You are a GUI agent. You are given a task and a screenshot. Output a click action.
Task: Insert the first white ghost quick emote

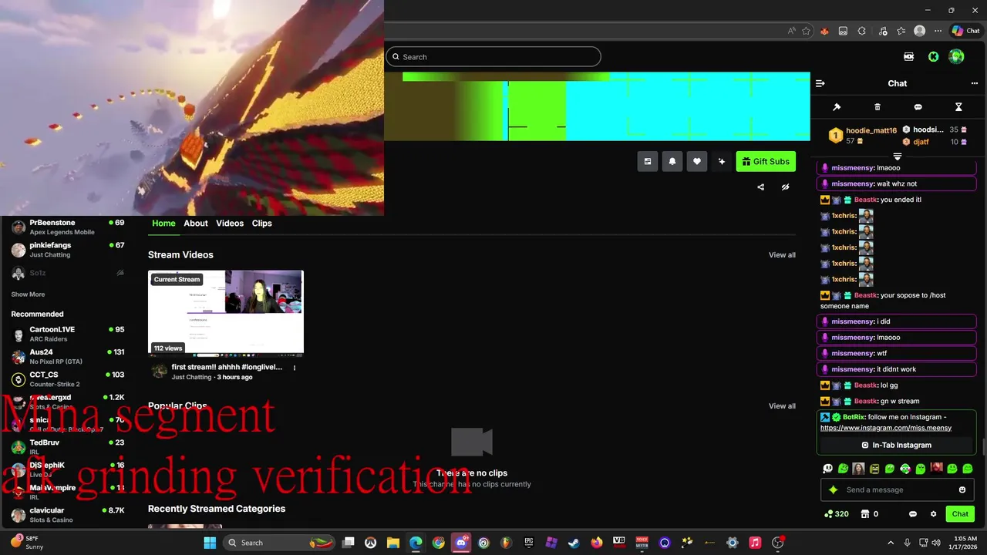click(x=827, y=469)
